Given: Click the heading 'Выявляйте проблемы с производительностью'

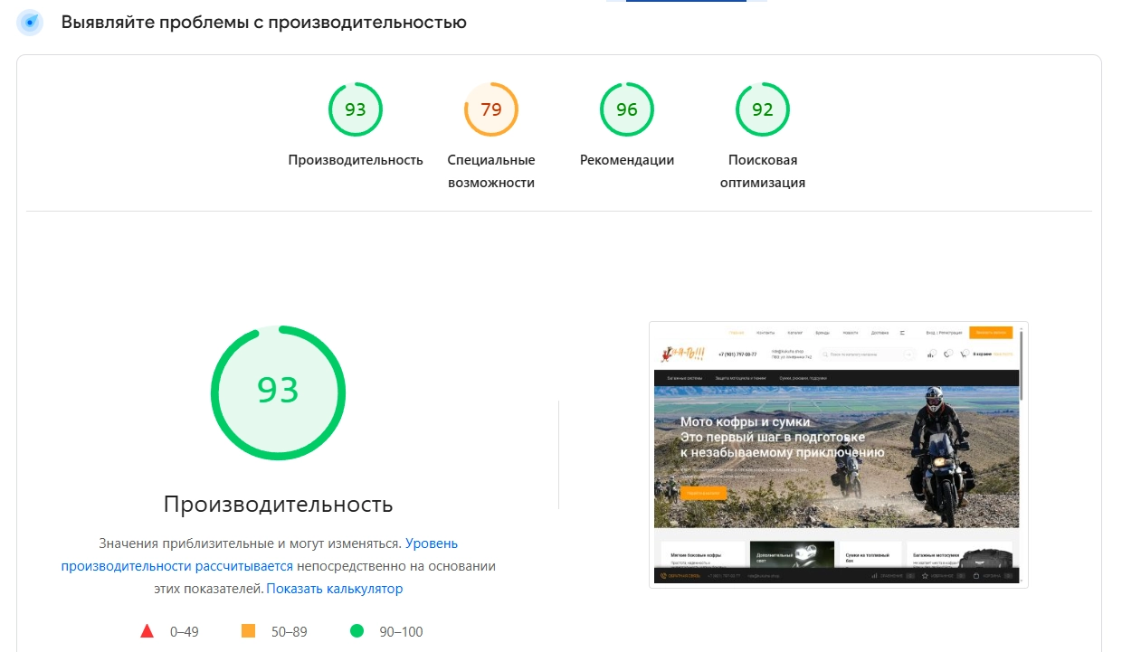Looking at the screenshot, I should tap(264, 23).
